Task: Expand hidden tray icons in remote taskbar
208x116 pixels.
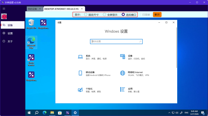Action: (169, 113)
